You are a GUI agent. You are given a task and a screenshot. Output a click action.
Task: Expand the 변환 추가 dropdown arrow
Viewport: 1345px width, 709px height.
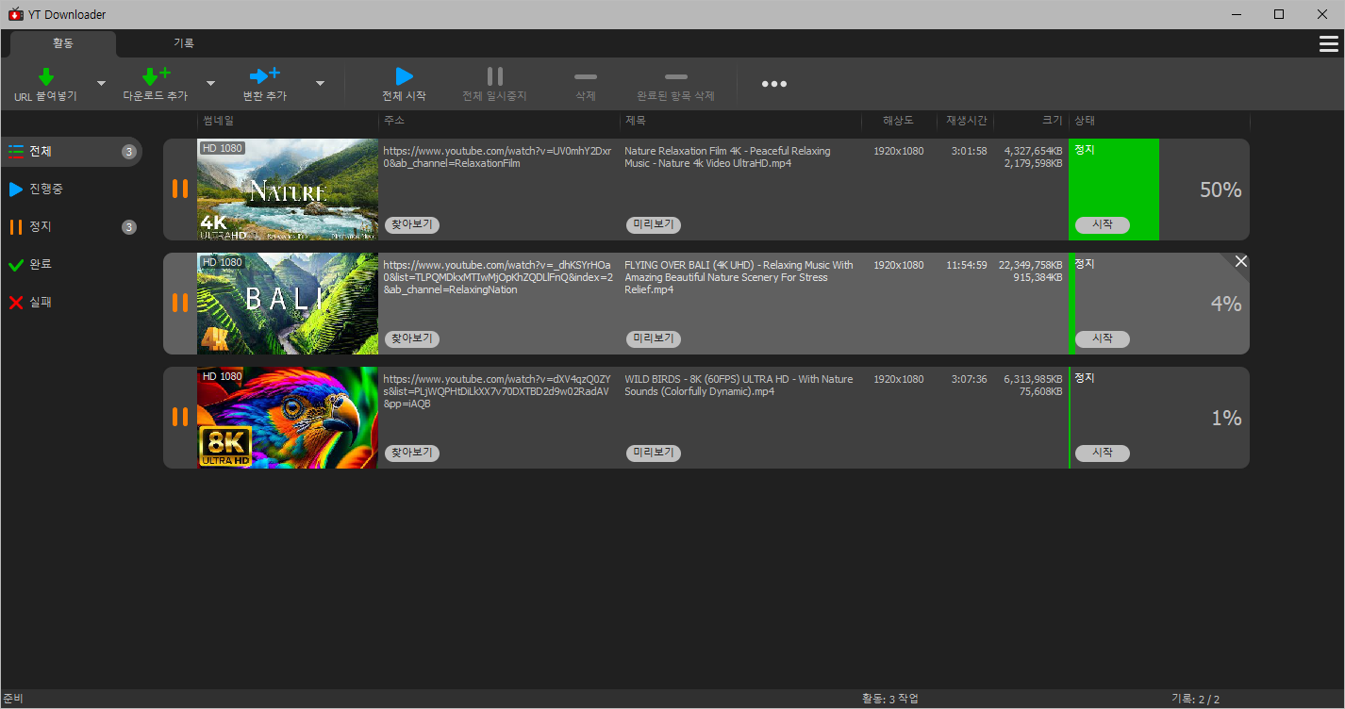[x=320, y=83]
